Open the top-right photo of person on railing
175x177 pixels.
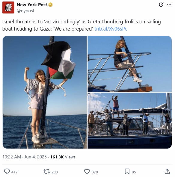pyautogui.click(x=130, y=64)
